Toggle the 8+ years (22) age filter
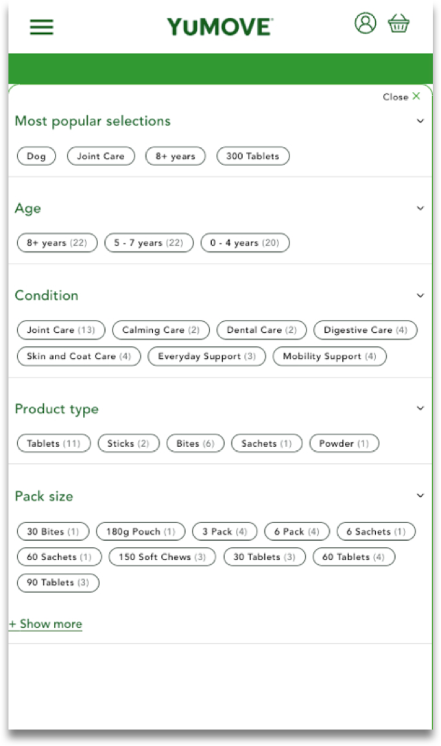Image resolution: width=441 pixels, height=746 pixels. pyautogui.click(x=57, y=243)
